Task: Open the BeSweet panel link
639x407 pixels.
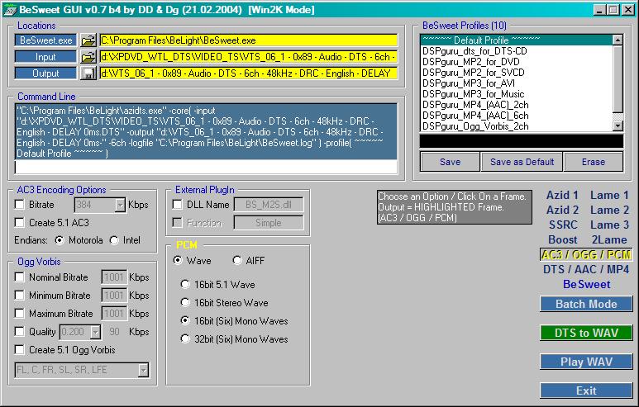Action: 586,284
